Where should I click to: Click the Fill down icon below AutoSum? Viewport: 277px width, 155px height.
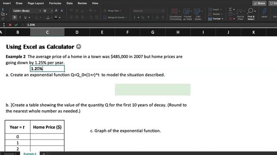pyautogui.click(x=230, y=14)
